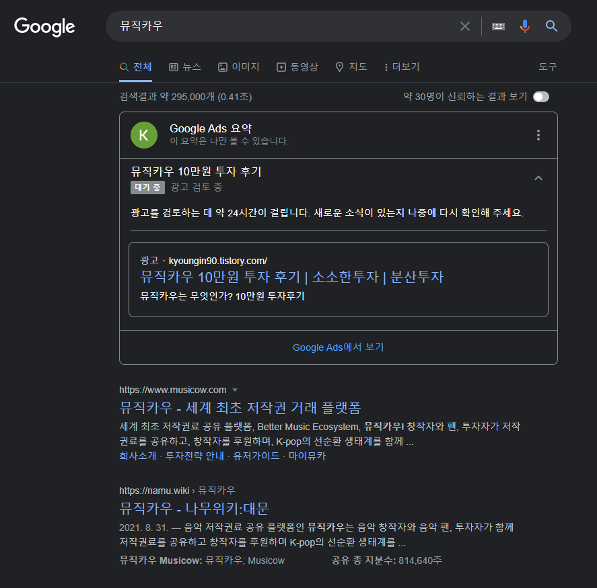Switch to the 이미지 tab
Screen dimensions: 597x588
[x=239, y=67]
